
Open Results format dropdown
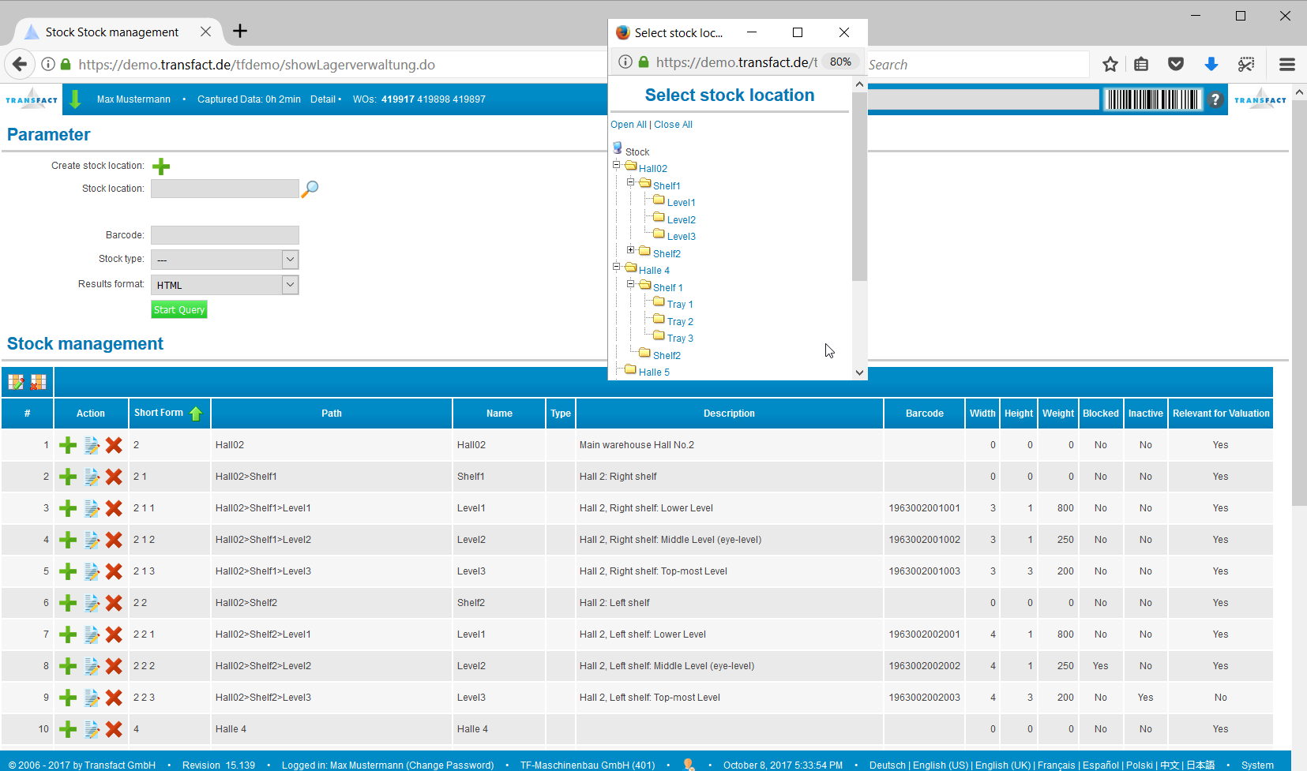click(225, 285)
